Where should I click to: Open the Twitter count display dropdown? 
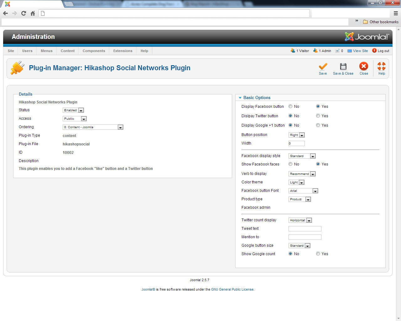coord(300,220)
